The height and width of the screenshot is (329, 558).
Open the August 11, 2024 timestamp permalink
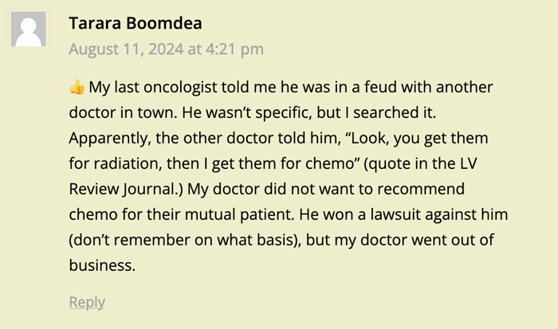tap(165, 49)
